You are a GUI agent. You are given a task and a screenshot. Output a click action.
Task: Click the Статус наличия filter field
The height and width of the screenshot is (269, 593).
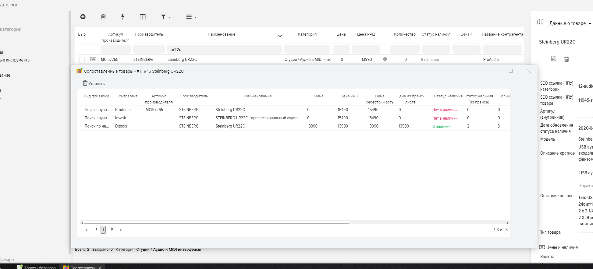pos(436,50)
